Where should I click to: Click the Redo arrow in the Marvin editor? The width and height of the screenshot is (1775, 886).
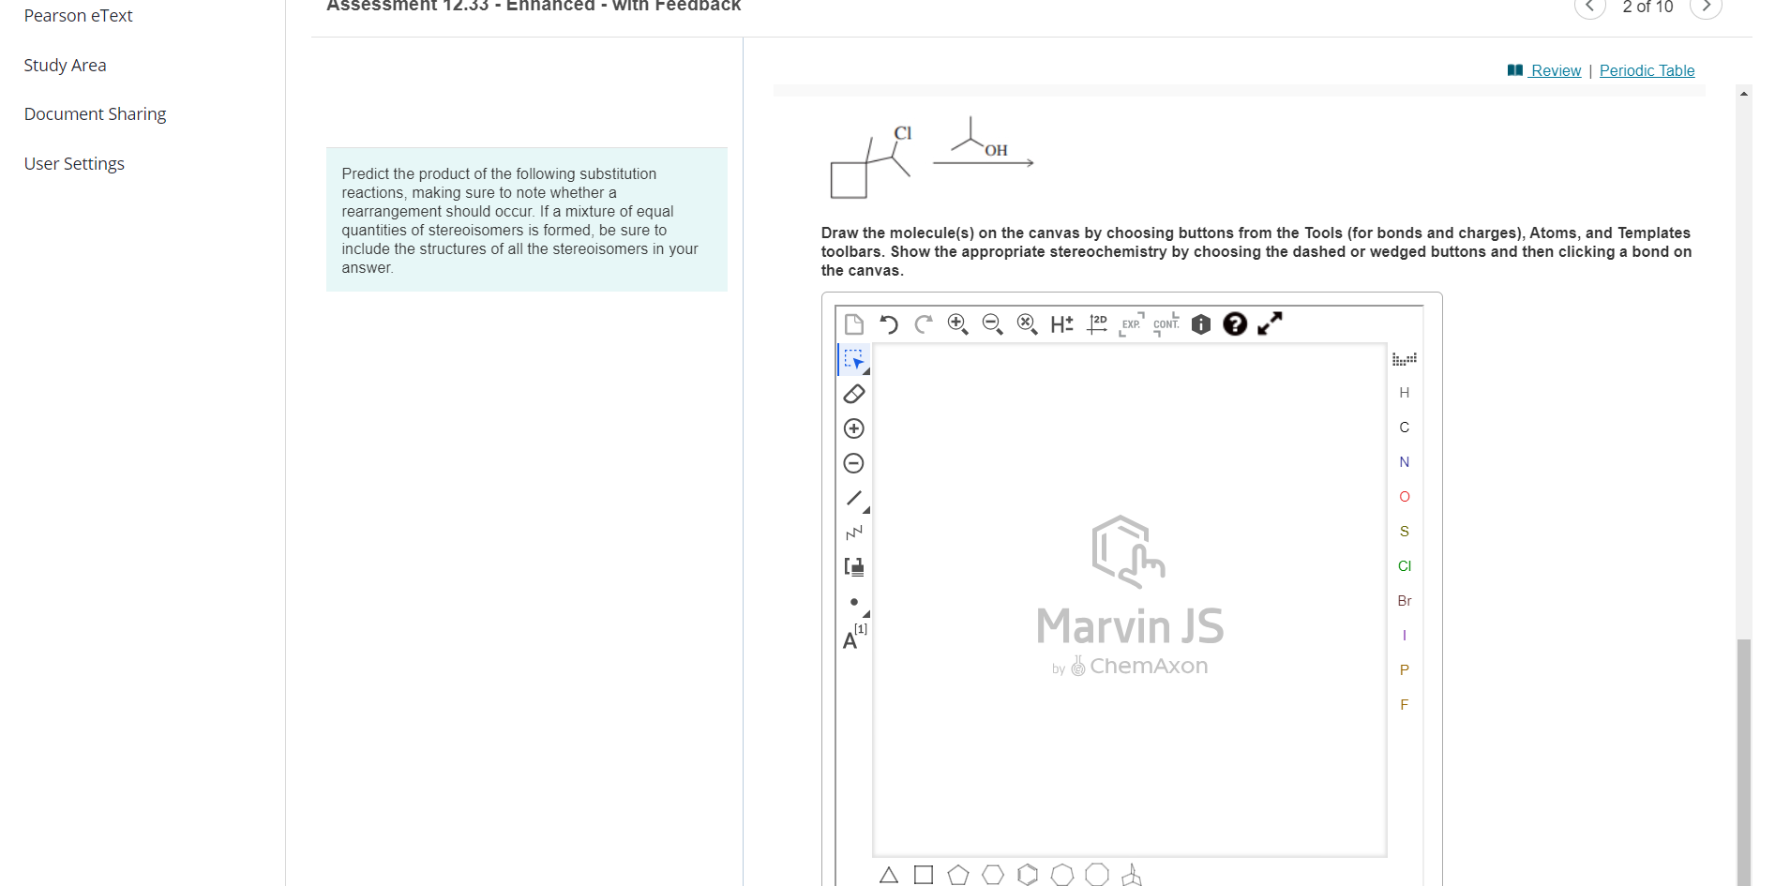coord(923,323)
